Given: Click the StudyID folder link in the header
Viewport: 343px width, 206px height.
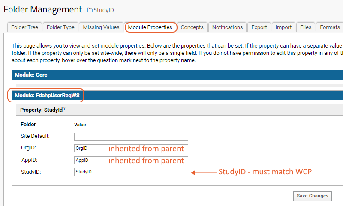Looking at the screenshot, I should click(104, 10).
